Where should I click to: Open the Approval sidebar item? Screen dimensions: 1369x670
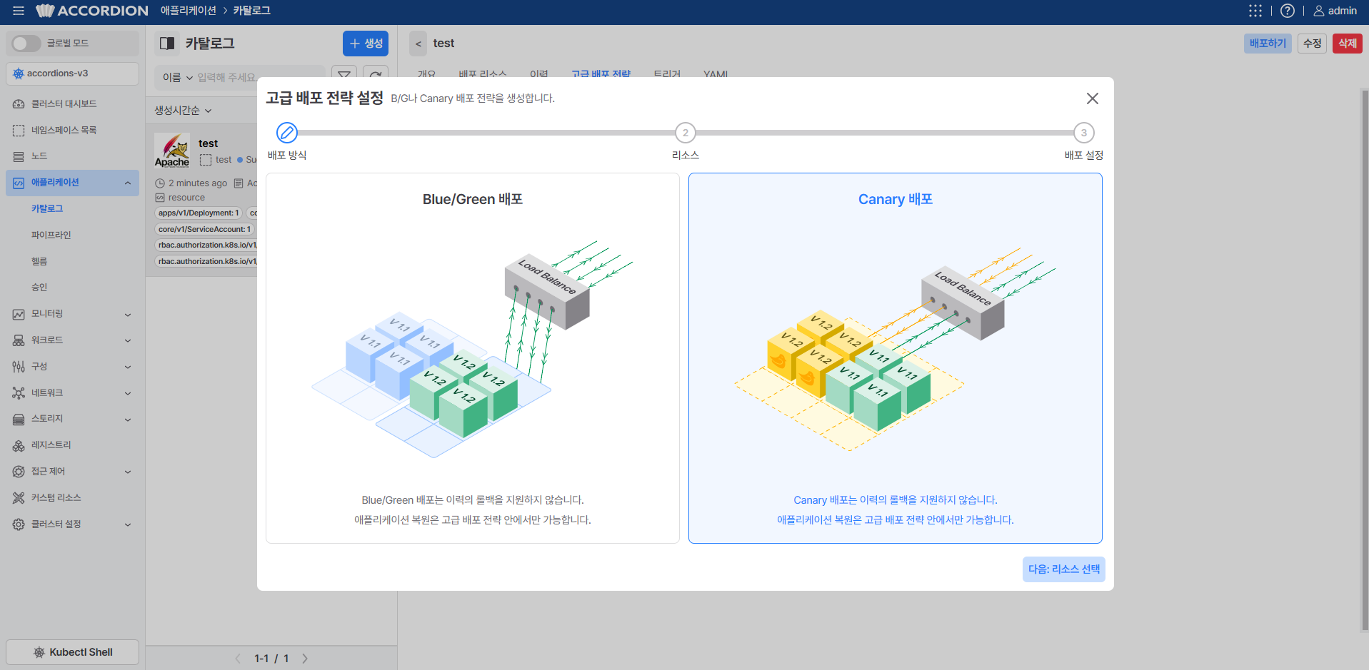39,288
